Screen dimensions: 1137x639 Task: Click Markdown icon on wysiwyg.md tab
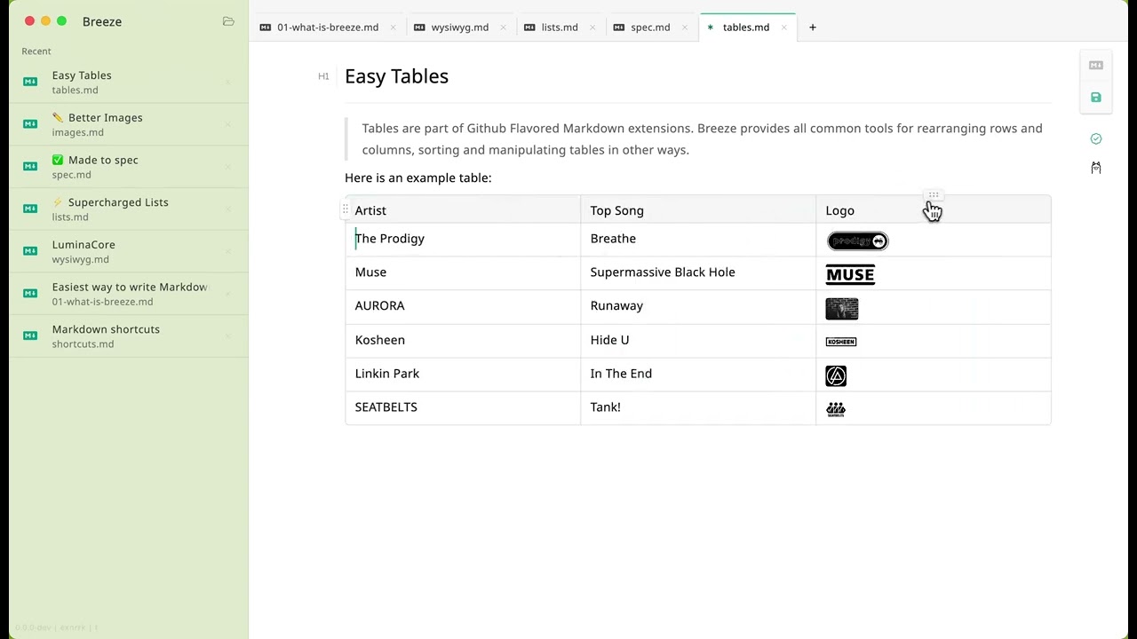pyautogui.click(x=419, y=28)
